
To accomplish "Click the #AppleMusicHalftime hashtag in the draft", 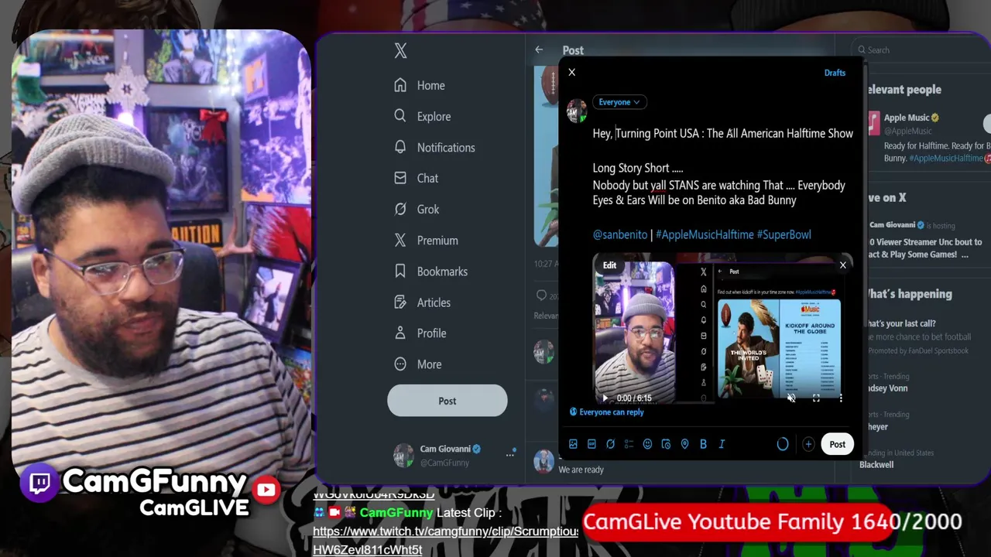I will tap(705, 234).
